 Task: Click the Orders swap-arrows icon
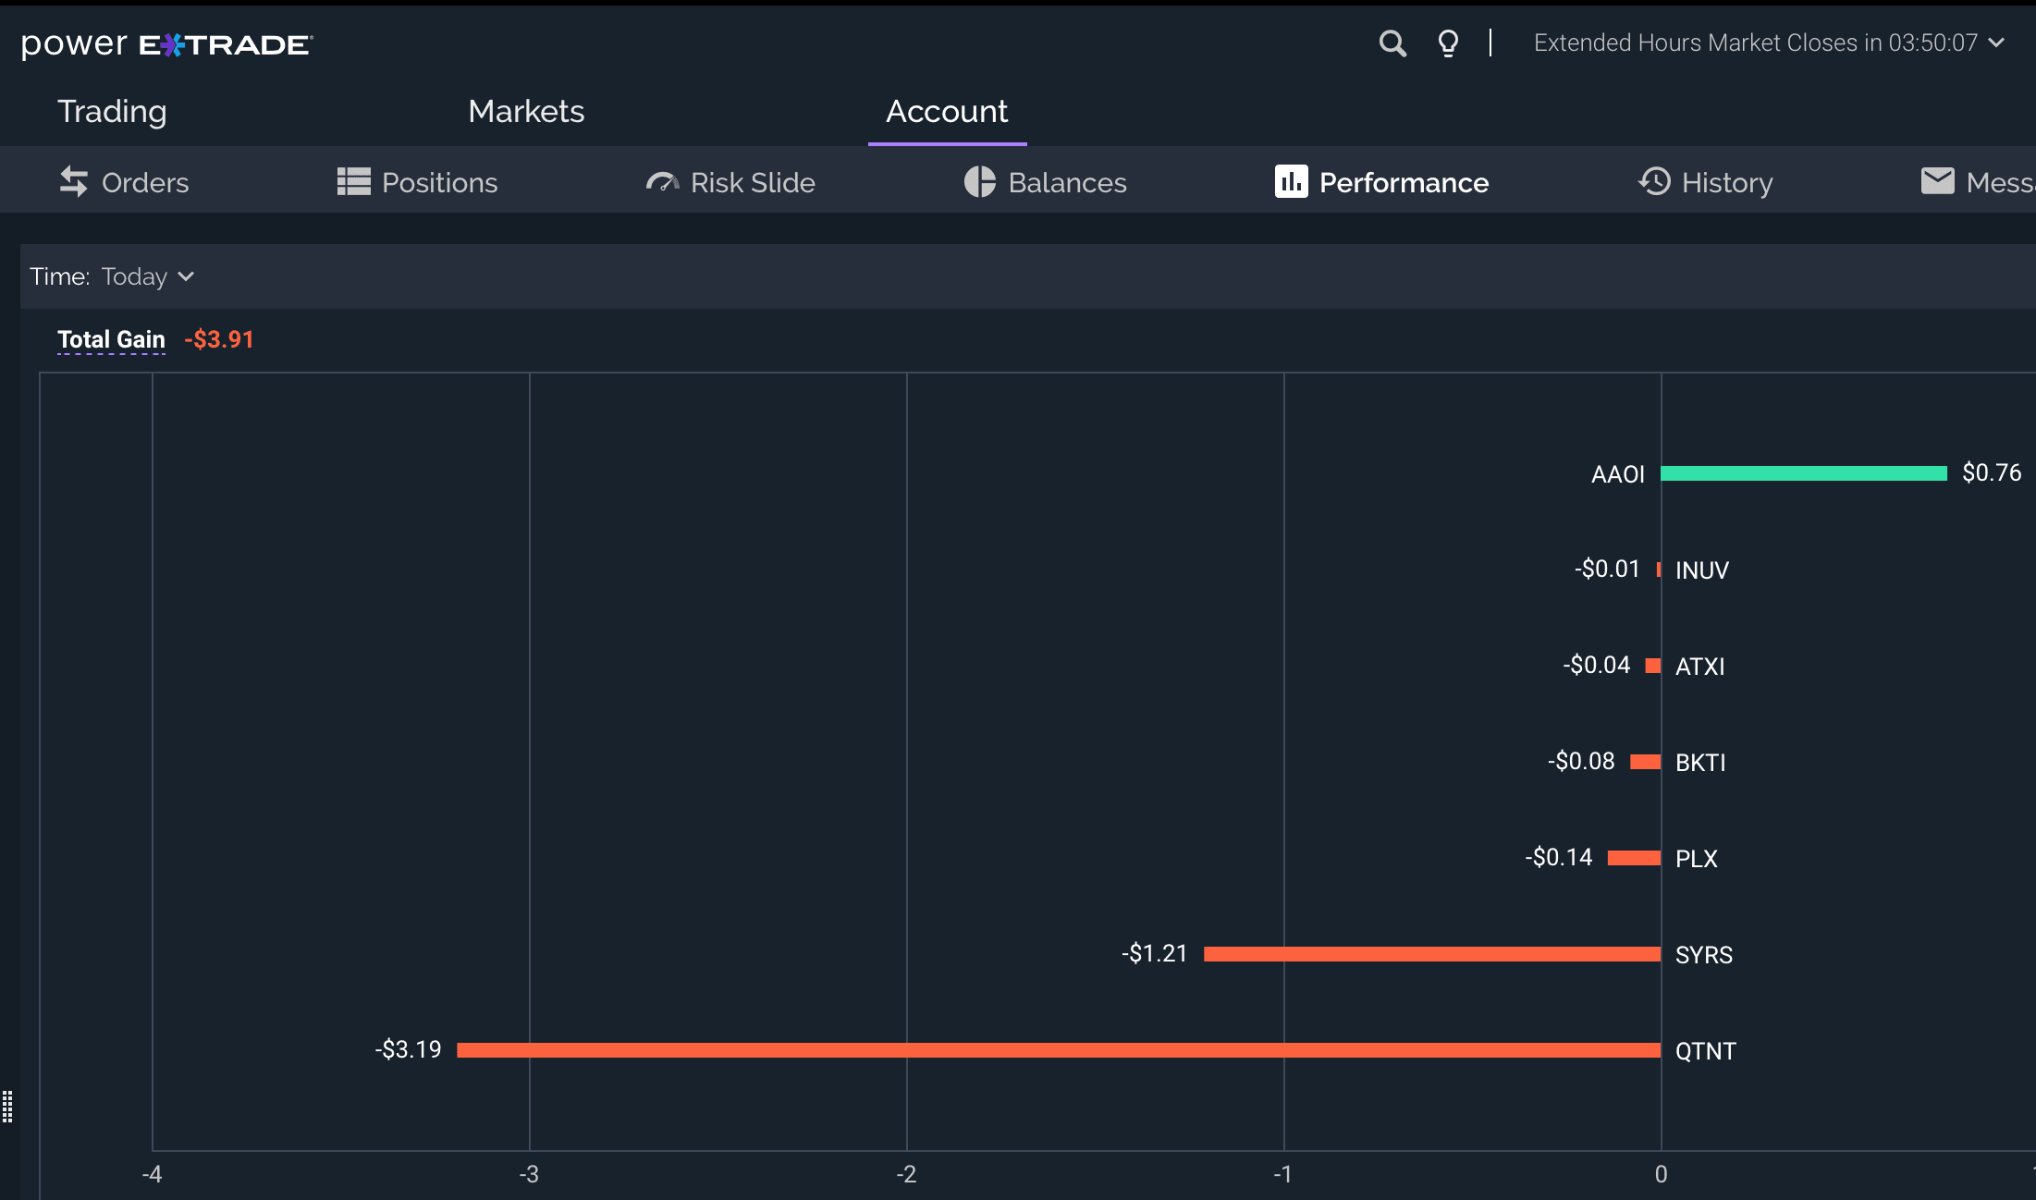click(74, 182)
